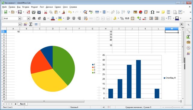Toggle underline text
Viewport: 193px width, 110px height.
coord(45,18)
